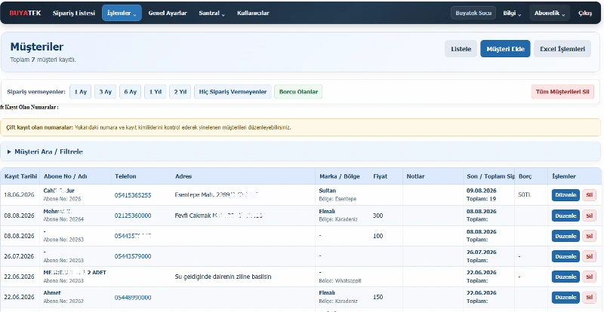This screenshot has width=604, height=312.
Task: Select the 3 Ay filter
Action: coord(105,92)
